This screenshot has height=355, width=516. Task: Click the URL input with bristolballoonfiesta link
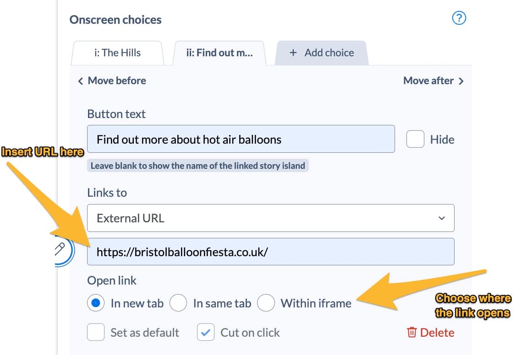pos(270,252)
